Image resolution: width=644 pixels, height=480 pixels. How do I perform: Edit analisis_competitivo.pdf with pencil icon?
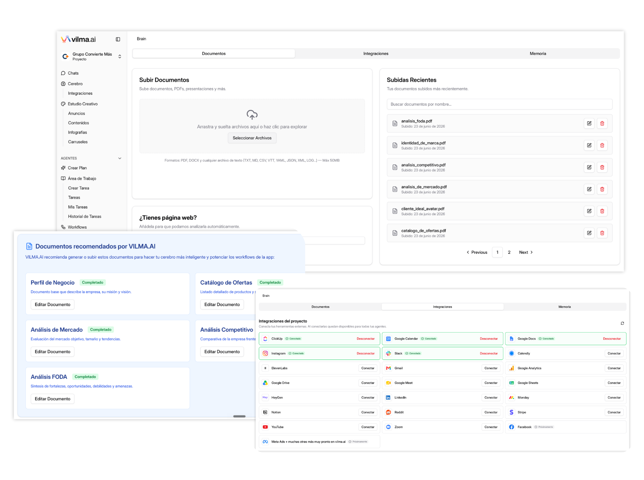point(589,167)
